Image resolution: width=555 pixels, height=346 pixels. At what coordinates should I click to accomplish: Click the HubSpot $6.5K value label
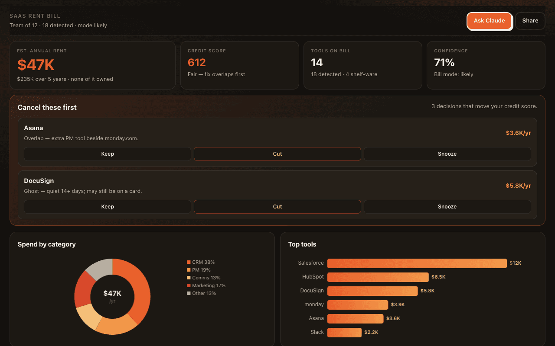438,277
